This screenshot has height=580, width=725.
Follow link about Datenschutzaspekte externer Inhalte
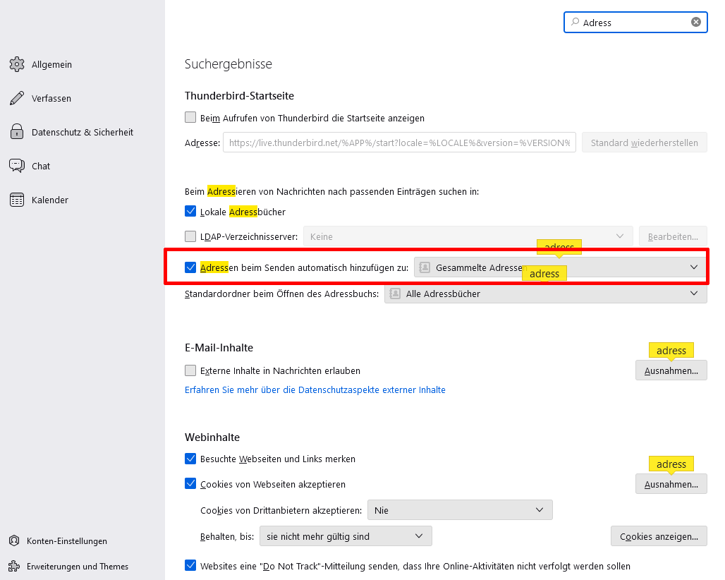(x=315, y=390)
